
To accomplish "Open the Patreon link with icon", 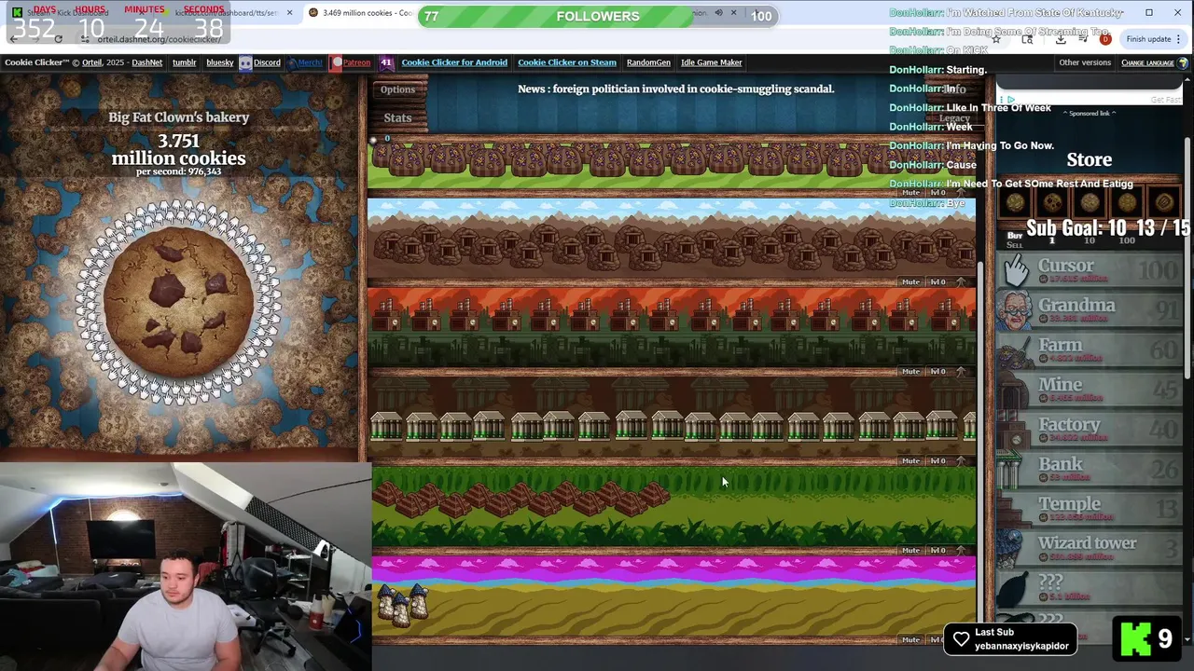I will point(351,62).
